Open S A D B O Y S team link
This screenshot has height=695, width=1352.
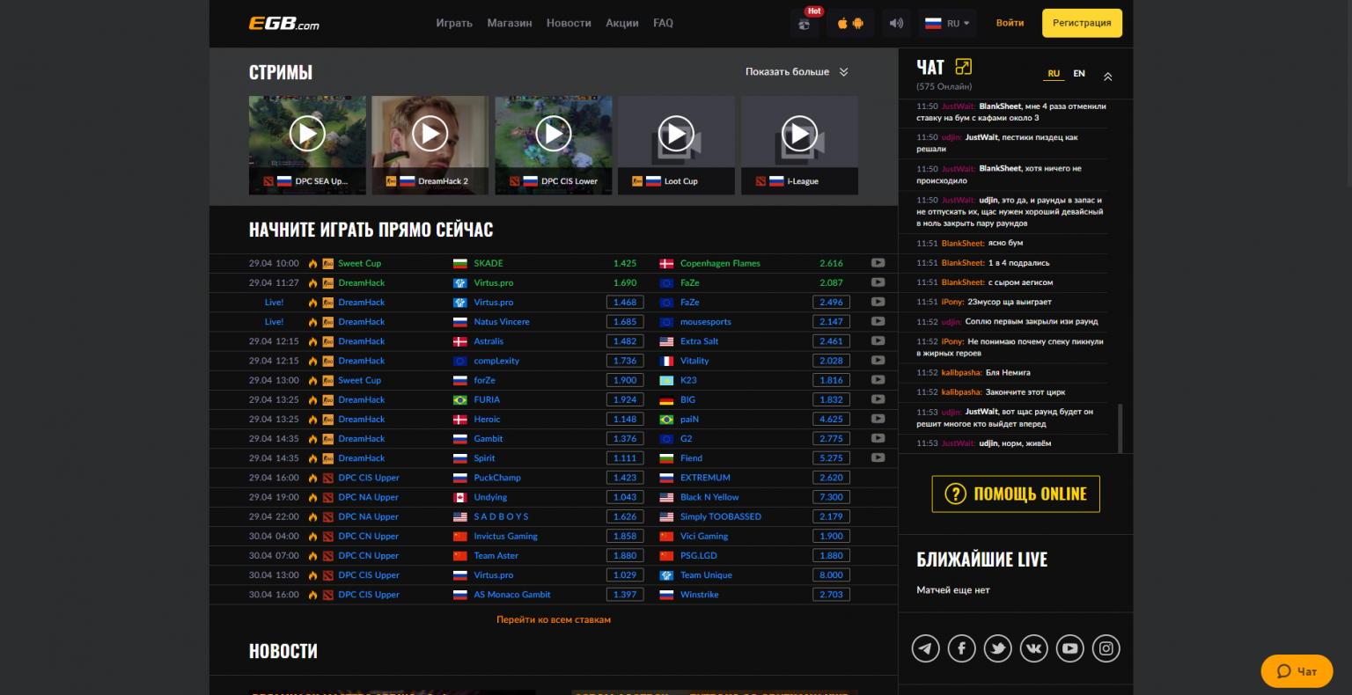pos(501,516)
